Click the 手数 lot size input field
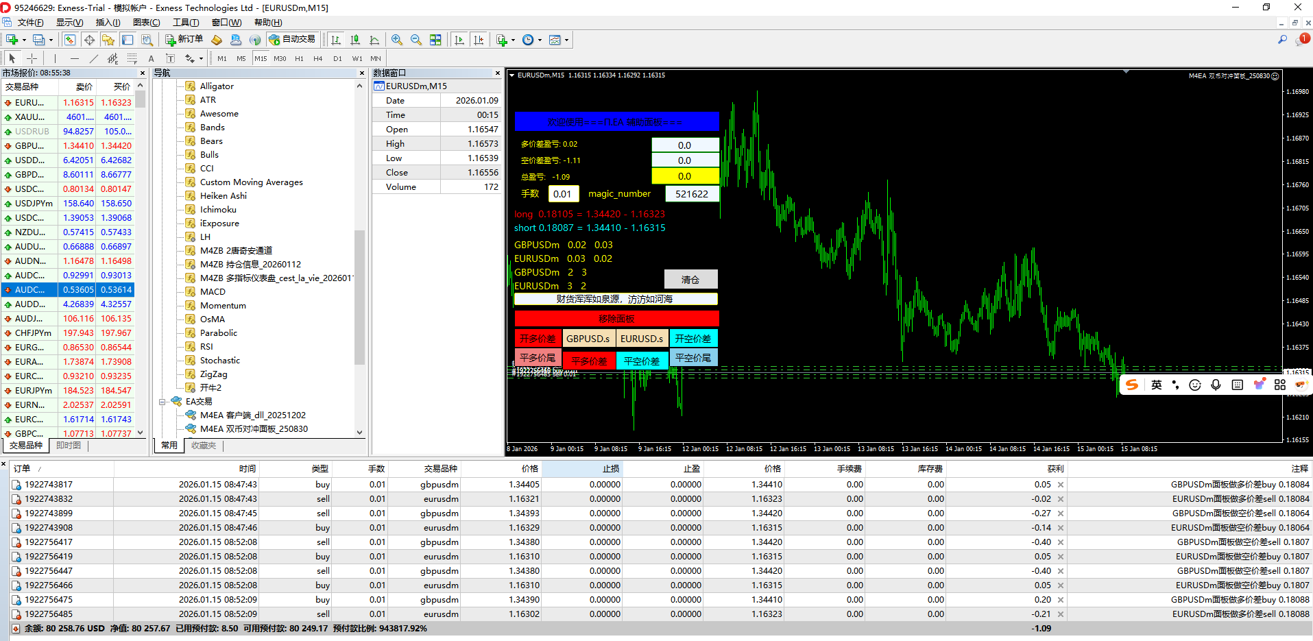1313x641 pixels. tap(563, 194)
